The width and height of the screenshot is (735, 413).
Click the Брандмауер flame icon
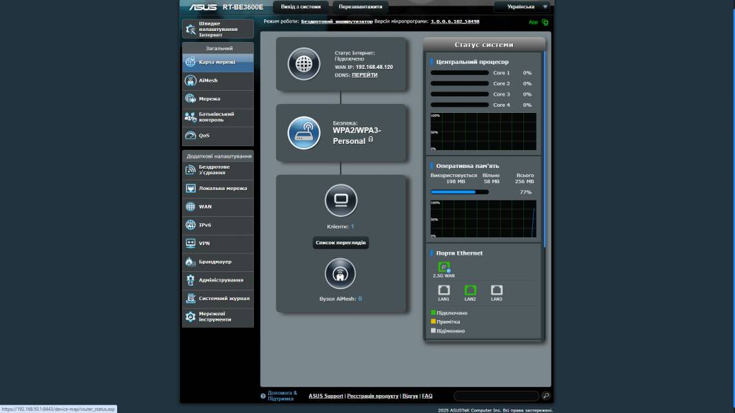pyautogui.click(x=190, y=262)
